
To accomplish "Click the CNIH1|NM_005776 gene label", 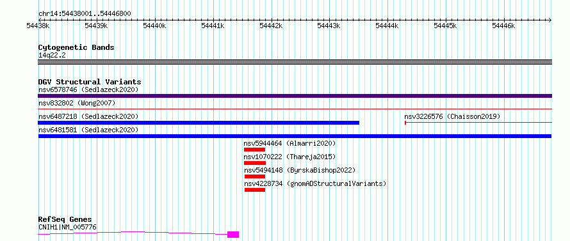I will 67,227.
